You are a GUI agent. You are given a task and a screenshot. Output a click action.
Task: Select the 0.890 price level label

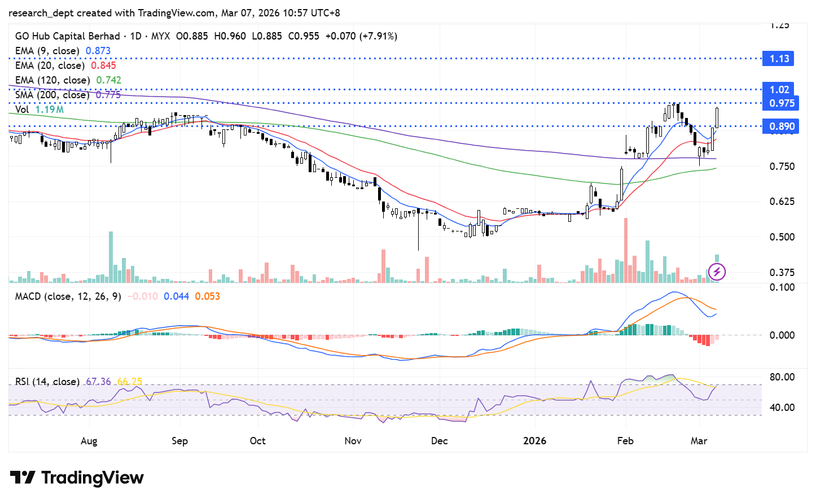click(x=781, y=126)
